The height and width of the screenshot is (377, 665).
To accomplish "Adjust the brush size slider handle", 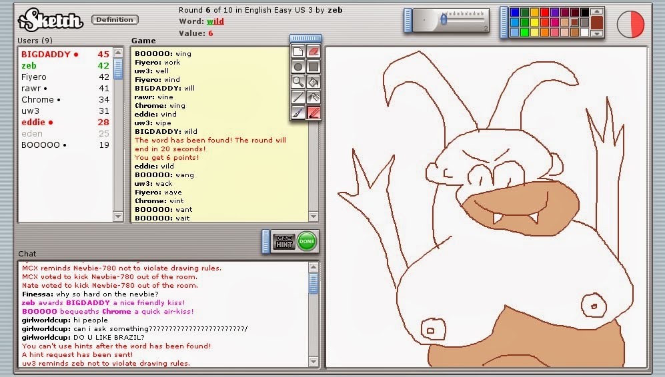I will click(x=444, y=19).
